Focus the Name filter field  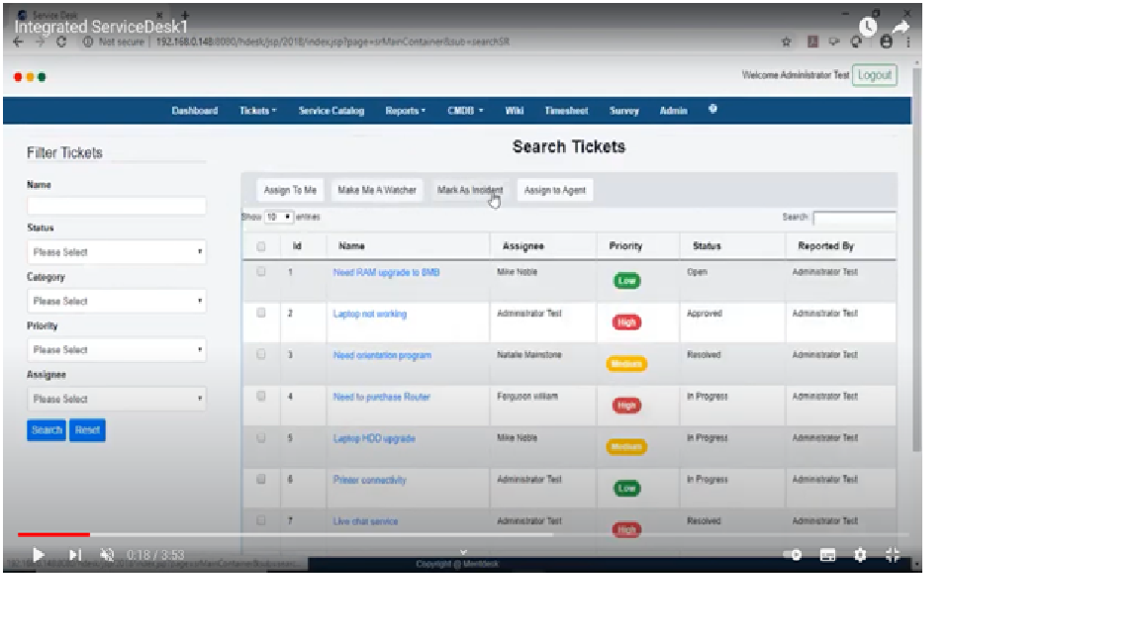tap(117, 206)
